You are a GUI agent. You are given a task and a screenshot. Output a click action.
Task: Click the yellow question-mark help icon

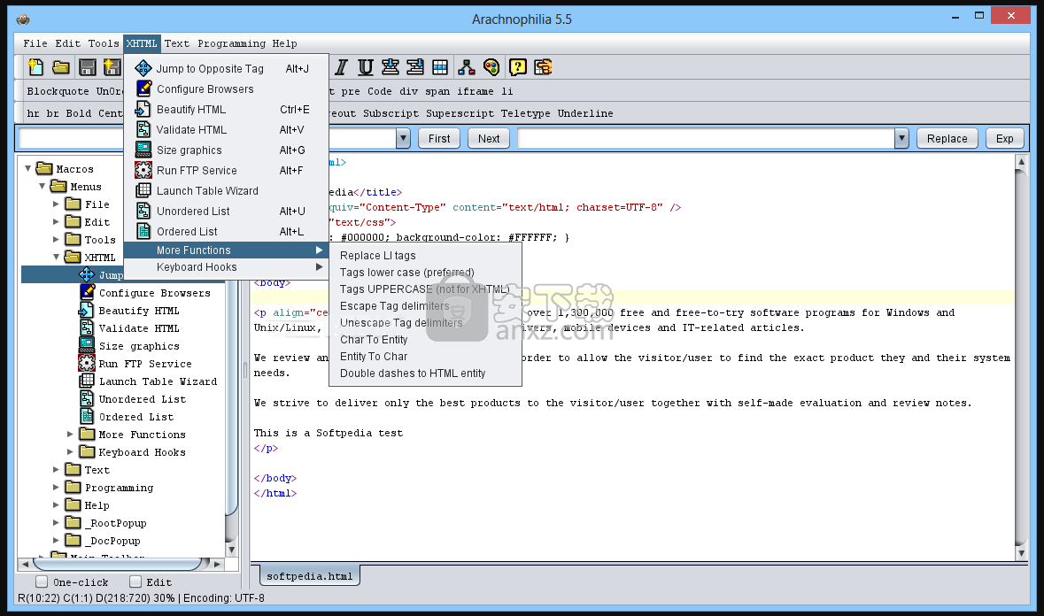pyautogui.click(x=517, y=67)
